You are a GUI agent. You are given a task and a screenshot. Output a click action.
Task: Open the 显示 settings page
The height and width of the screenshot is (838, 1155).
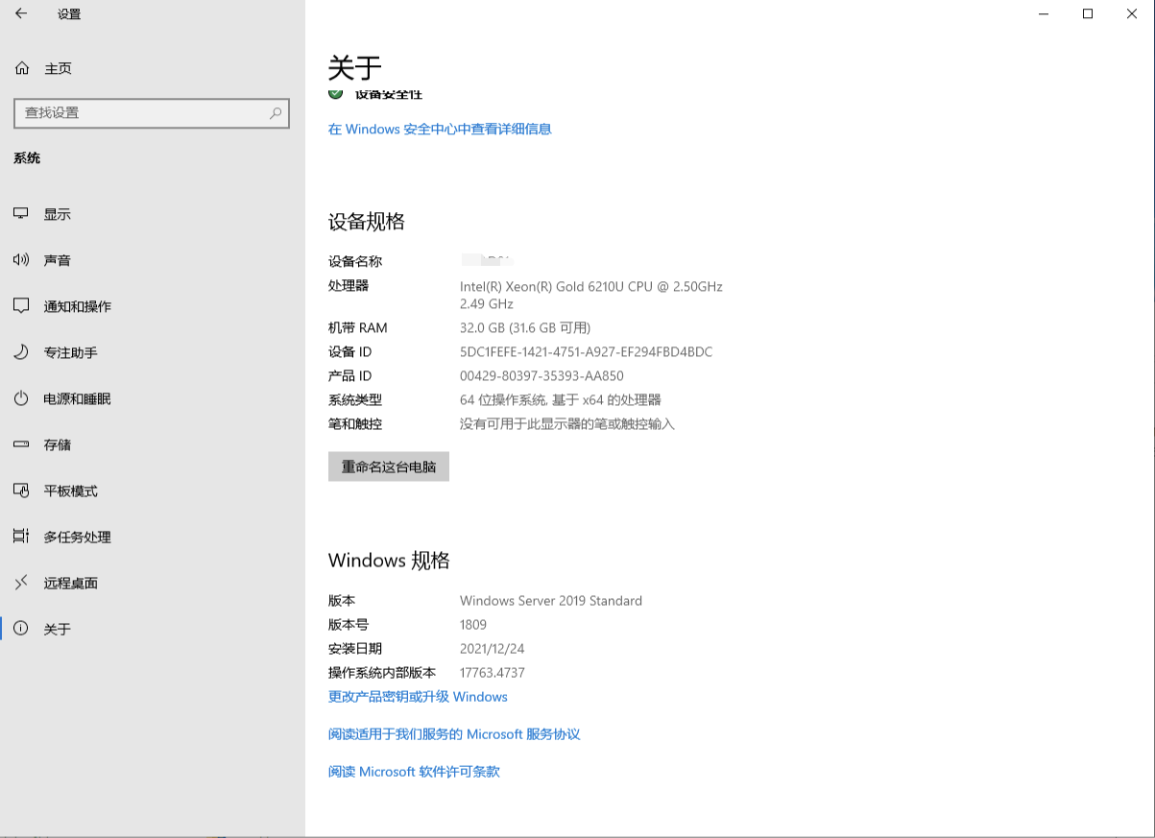(153, 214)
